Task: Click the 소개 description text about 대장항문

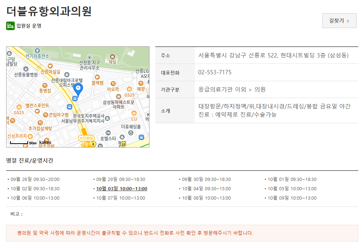Action: point(274,110)
